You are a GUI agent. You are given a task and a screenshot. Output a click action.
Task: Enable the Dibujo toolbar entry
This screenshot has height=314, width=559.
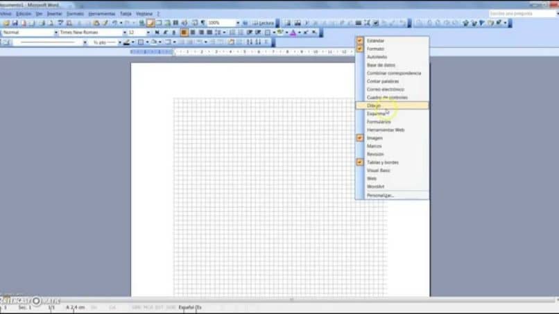pos(392,105)
